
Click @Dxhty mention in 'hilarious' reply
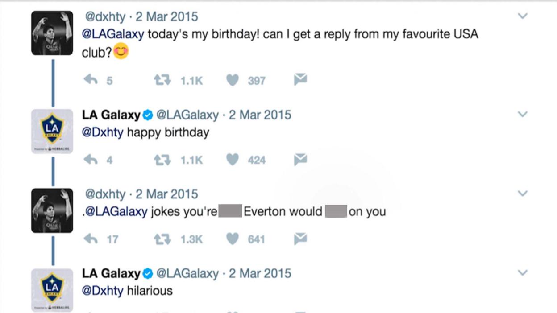point(103,291)
